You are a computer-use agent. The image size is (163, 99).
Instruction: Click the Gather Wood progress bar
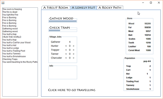63,21
